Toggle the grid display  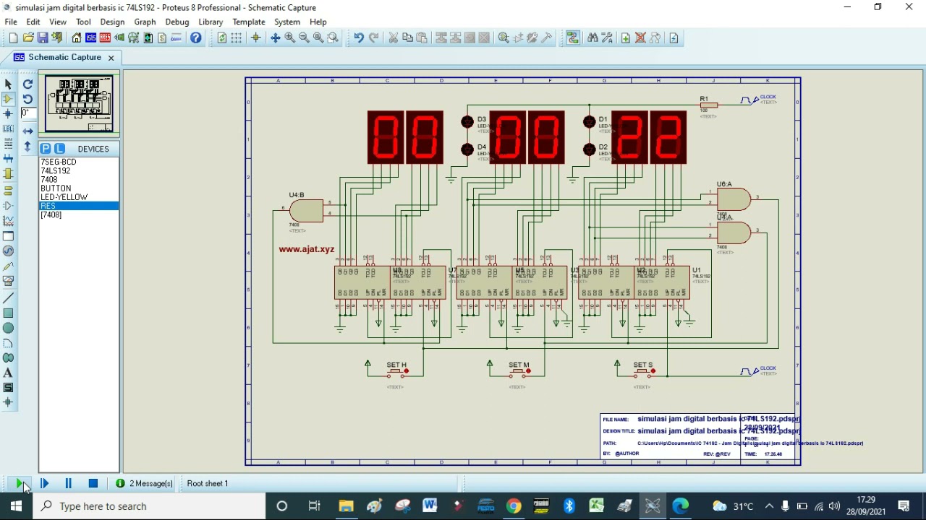(x=237, y=38)
